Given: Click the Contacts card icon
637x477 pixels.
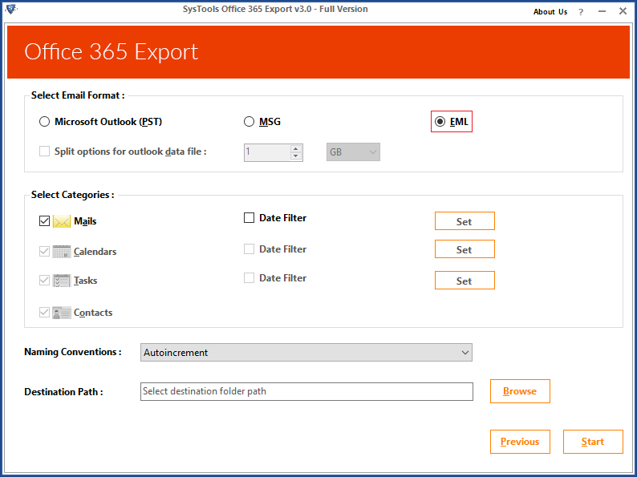Looking at the screenshot, I should (61, 313).
